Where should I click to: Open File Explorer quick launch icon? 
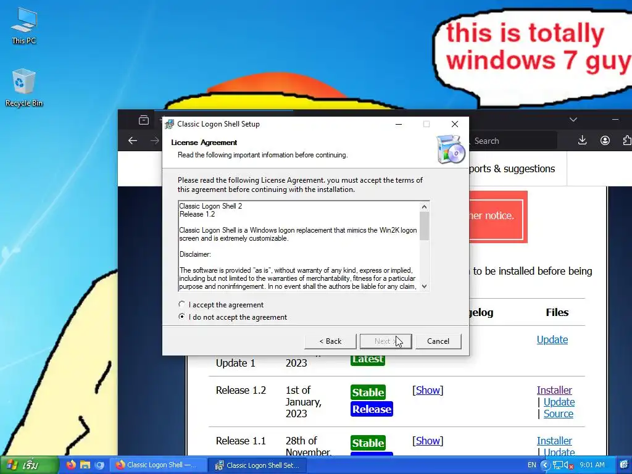click(85, 465)
